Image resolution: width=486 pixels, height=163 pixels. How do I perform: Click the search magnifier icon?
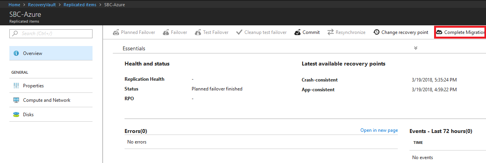click(15, 34)
